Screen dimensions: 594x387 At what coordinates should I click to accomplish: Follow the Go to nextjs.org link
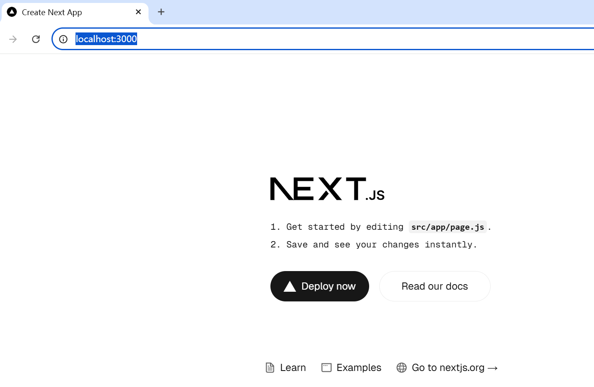pyautogui.click(x=447, y=368)
